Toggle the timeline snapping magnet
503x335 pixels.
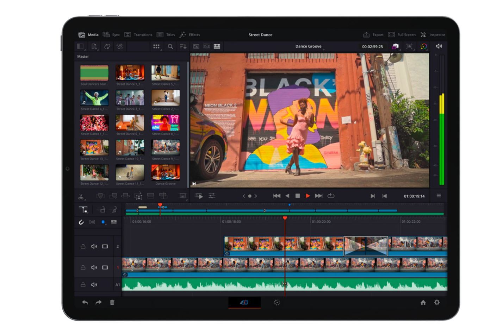[81, 222]
